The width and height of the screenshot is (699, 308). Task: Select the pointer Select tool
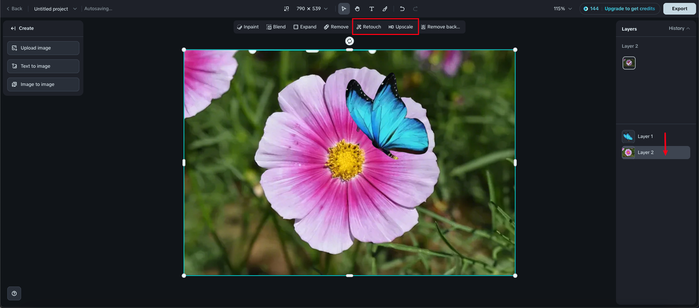tap(344, 9)
